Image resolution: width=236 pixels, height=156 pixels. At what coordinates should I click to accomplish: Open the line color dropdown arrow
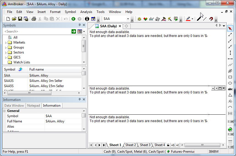(192, 19)
